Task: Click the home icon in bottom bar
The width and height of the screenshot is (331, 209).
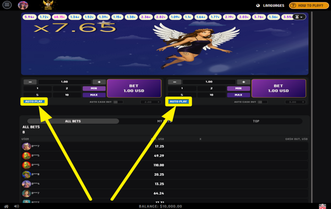Action: tap(6, 206)
